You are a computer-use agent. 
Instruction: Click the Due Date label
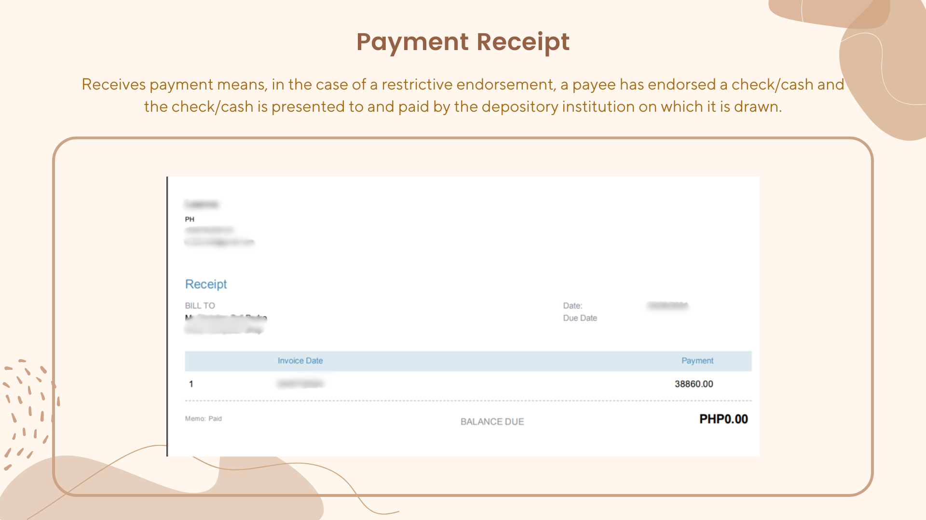tap(580, 318)
